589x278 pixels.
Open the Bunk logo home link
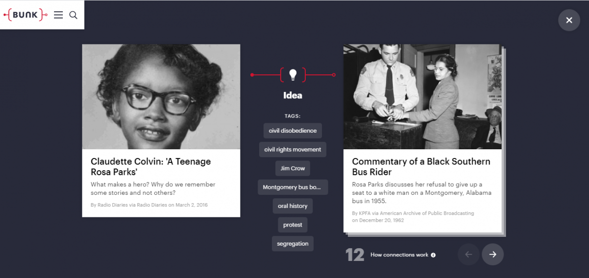pos(26,15)
